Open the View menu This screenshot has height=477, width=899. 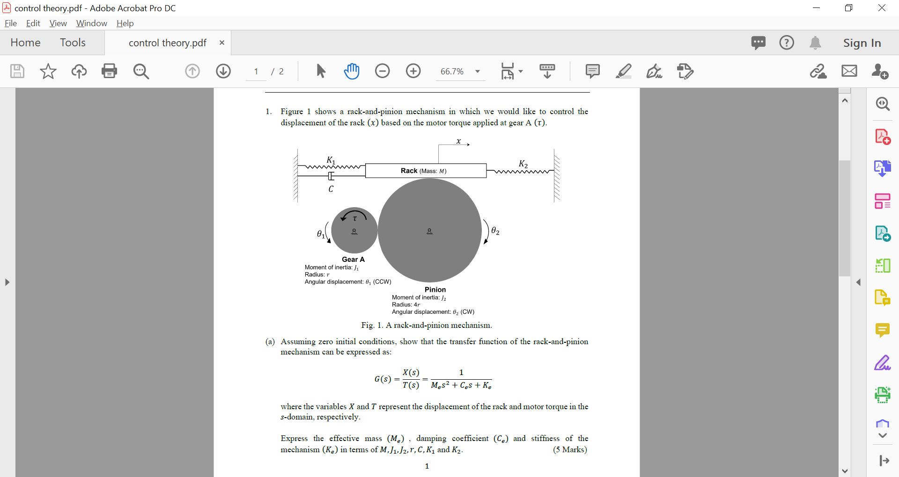(x=58, y=23)
